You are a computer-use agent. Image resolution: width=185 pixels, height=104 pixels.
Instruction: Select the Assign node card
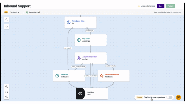pyautogui.click(x=90, y=58)
